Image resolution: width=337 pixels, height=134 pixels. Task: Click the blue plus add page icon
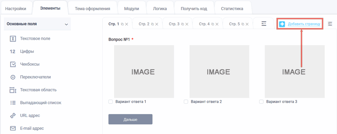282,24
